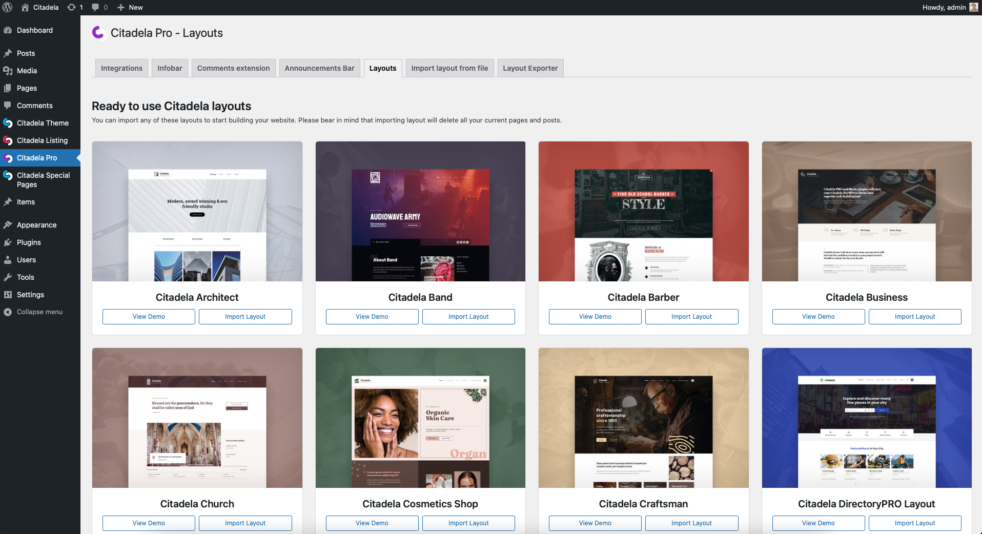Click the admin avatar picture
The width and height of the screenshot is (982, 534).
pyautogui.click(x=974, y=7)
